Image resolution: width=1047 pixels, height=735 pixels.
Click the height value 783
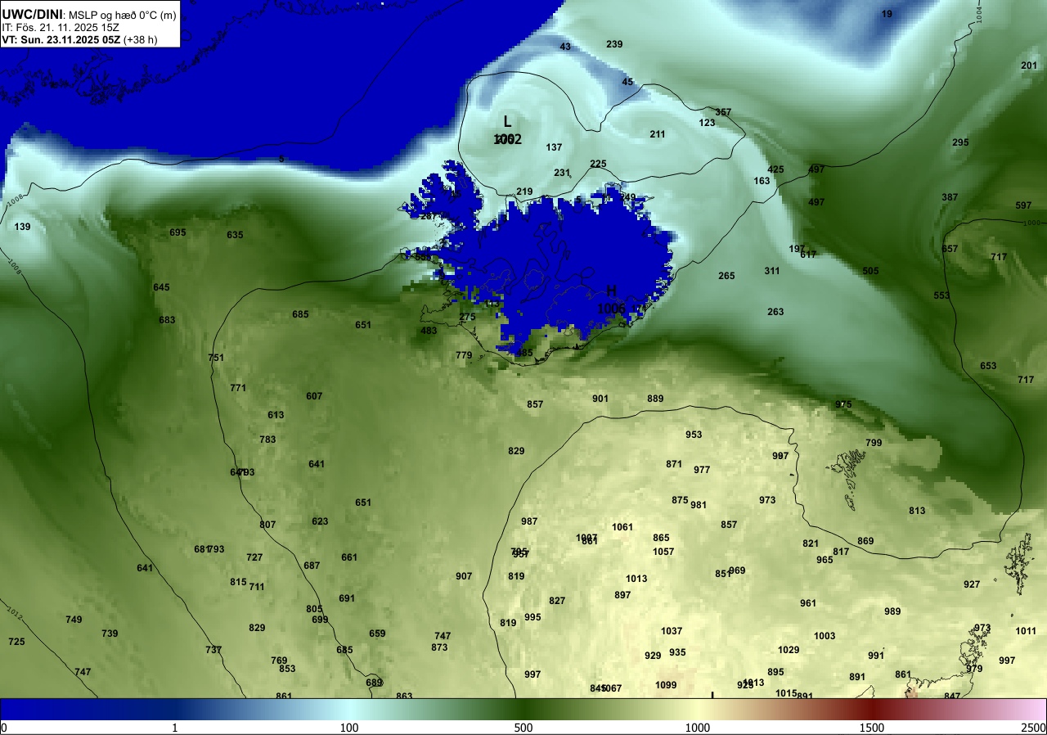coord(267,440)
